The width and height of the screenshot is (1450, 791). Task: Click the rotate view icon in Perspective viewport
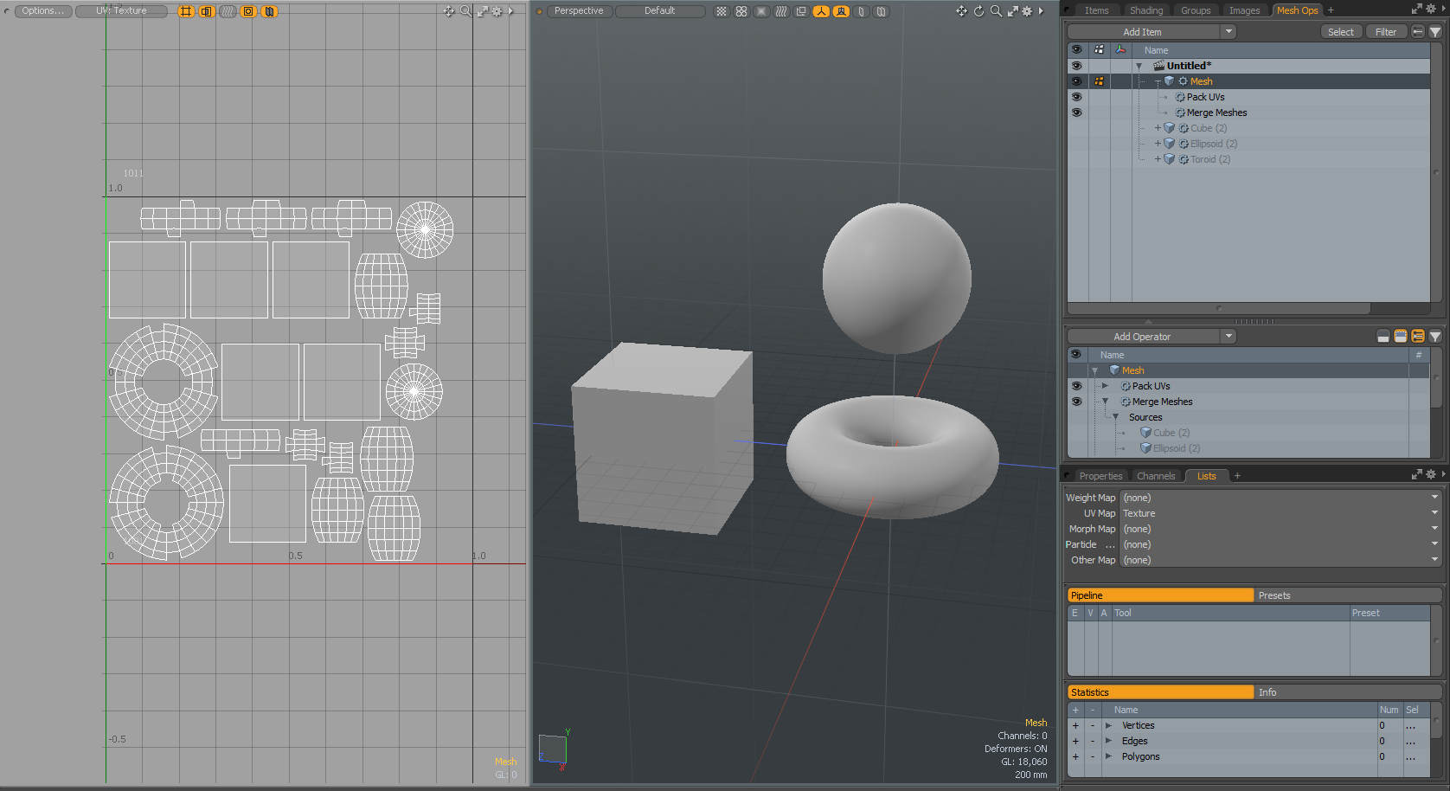978,11
